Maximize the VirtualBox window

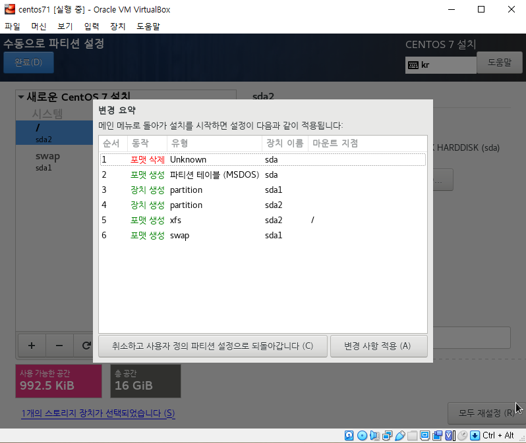click(481, 9)
